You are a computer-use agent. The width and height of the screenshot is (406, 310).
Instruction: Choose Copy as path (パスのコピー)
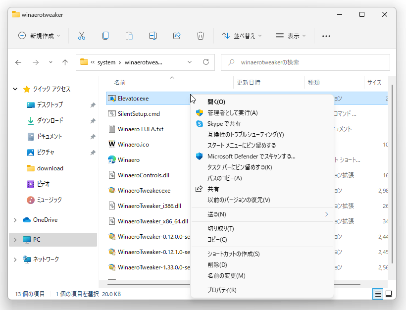click(x=262, y=178)
